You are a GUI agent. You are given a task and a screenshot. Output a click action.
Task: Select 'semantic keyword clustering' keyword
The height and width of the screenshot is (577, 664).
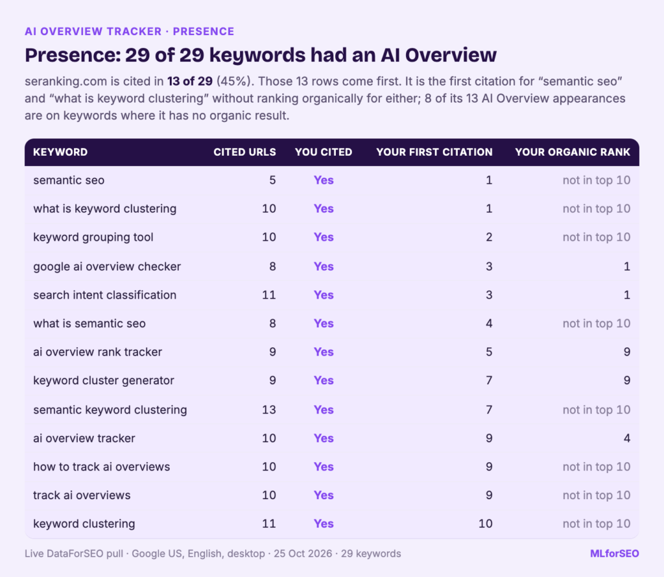[110, 410]
